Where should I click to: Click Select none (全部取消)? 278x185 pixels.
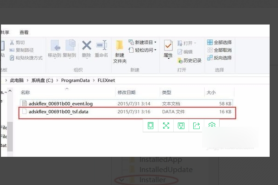click(x=219, y=50)
